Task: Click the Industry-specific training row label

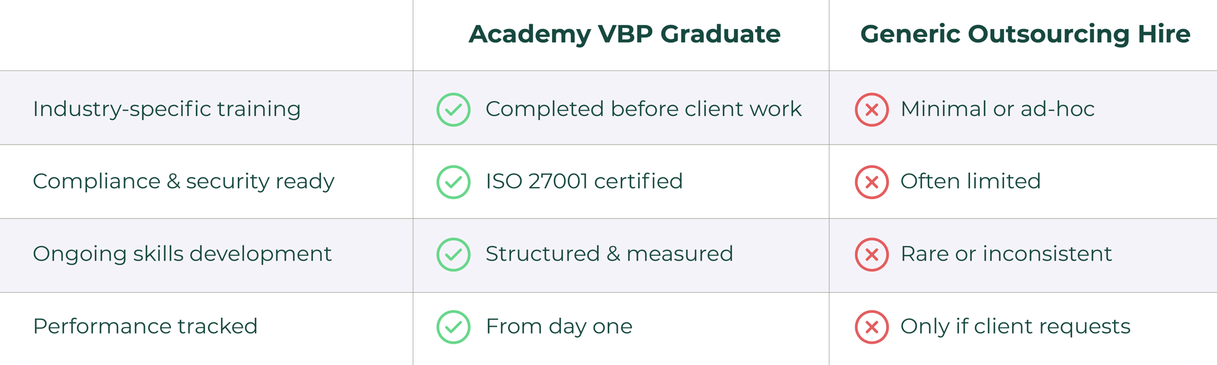Action: (x=167, y=109)
